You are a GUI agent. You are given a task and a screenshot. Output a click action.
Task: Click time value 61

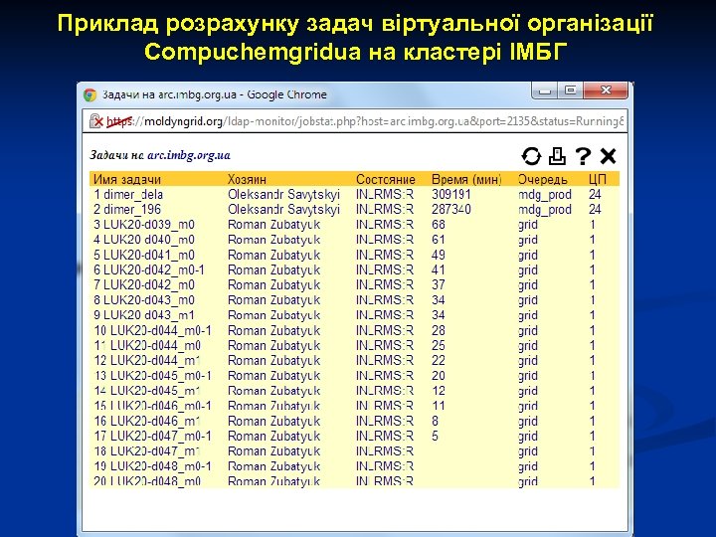(x=439, y=240)
